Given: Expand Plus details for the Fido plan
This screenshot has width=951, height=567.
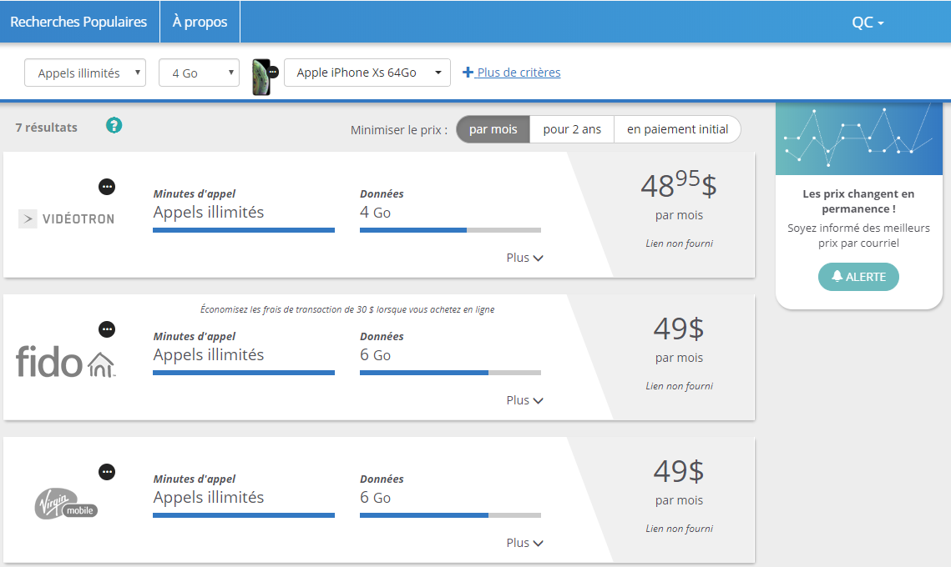Looking at the screenshot, I should click(524, 400).
